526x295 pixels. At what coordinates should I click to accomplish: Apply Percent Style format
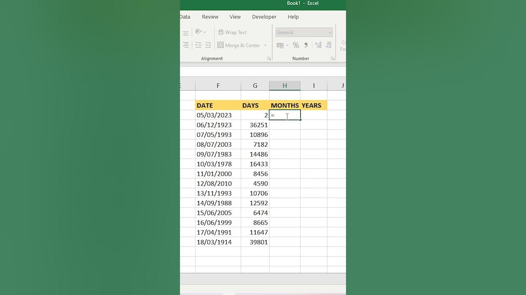(296, 45)
